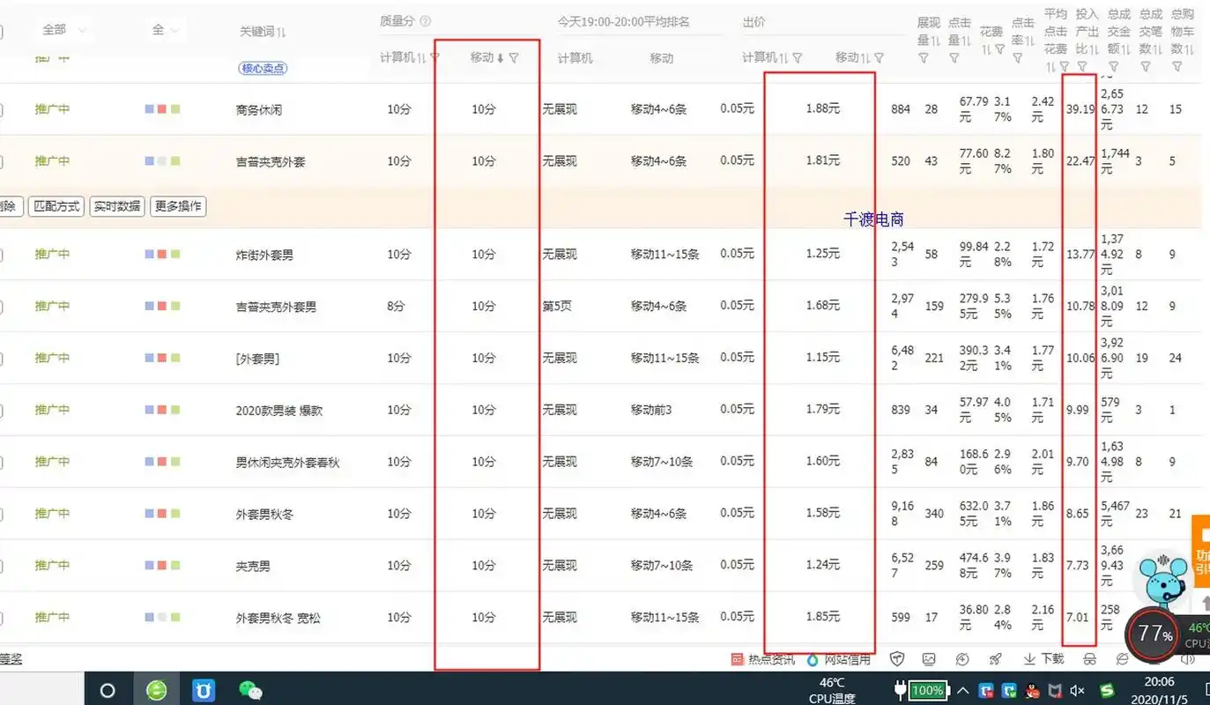Viewport: 1210px width, 705px height.
Task: Click the 77% circular progress indicator
Action: [x=1153, y=634]
